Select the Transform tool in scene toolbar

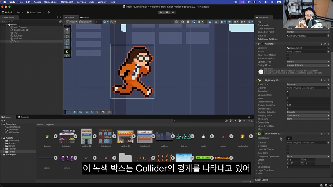pos(67,47)
